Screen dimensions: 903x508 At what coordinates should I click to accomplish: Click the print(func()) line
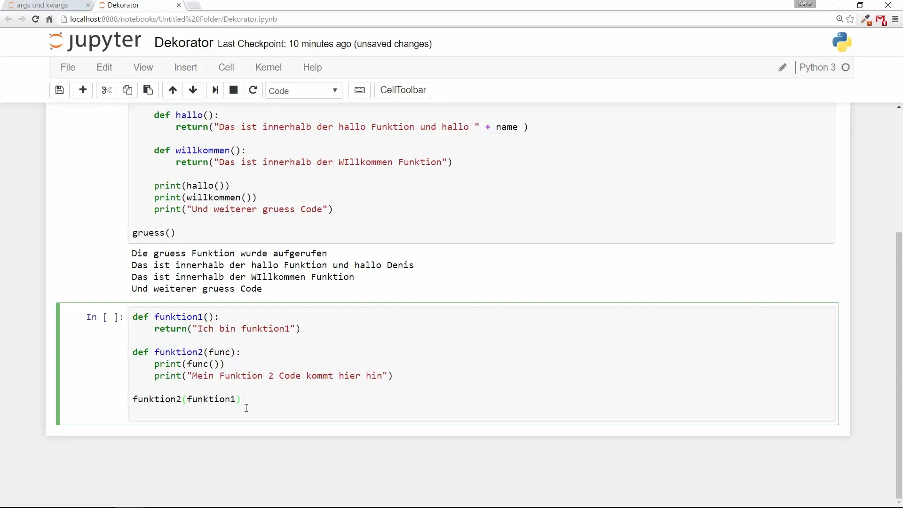point(189,364)
